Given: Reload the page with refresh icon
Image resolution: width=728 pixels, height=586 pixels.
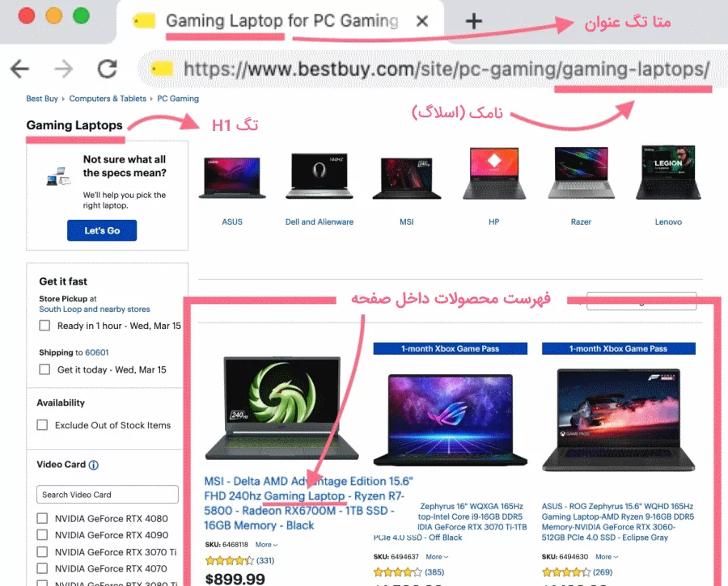Looking at the screenshot, I should pos(108,69).
